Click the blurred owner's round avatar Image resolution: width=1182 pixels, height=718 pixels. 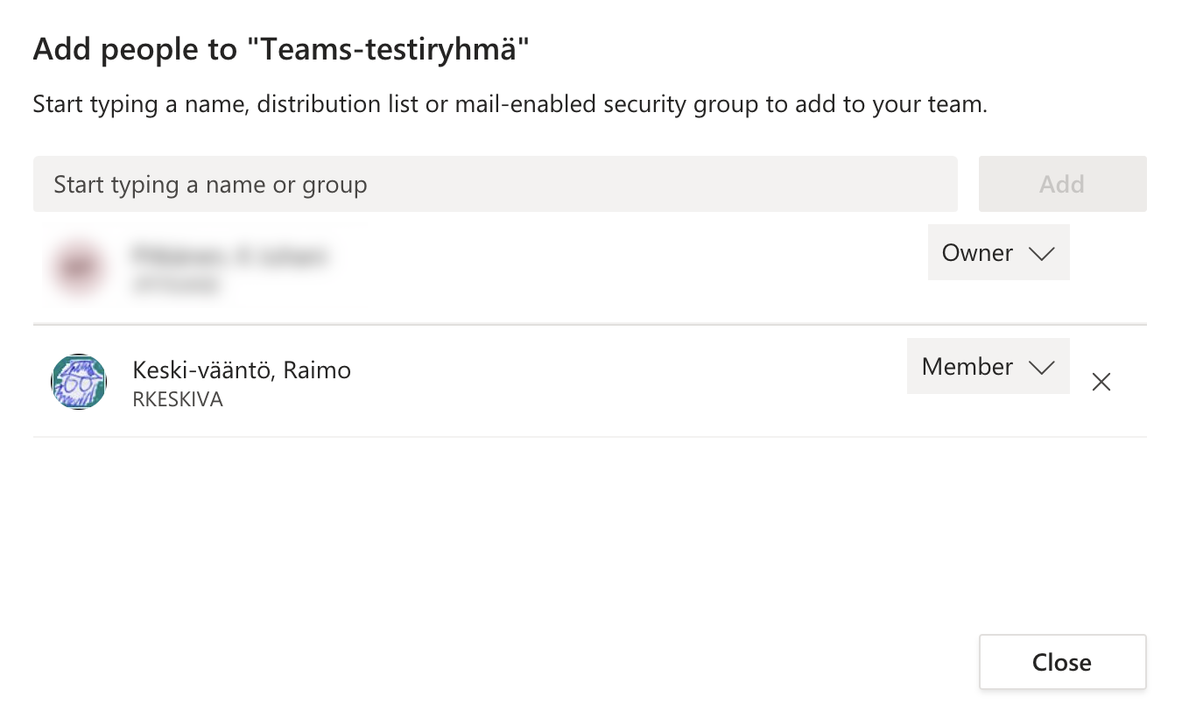pyautogui.click(x=79, y=266)
